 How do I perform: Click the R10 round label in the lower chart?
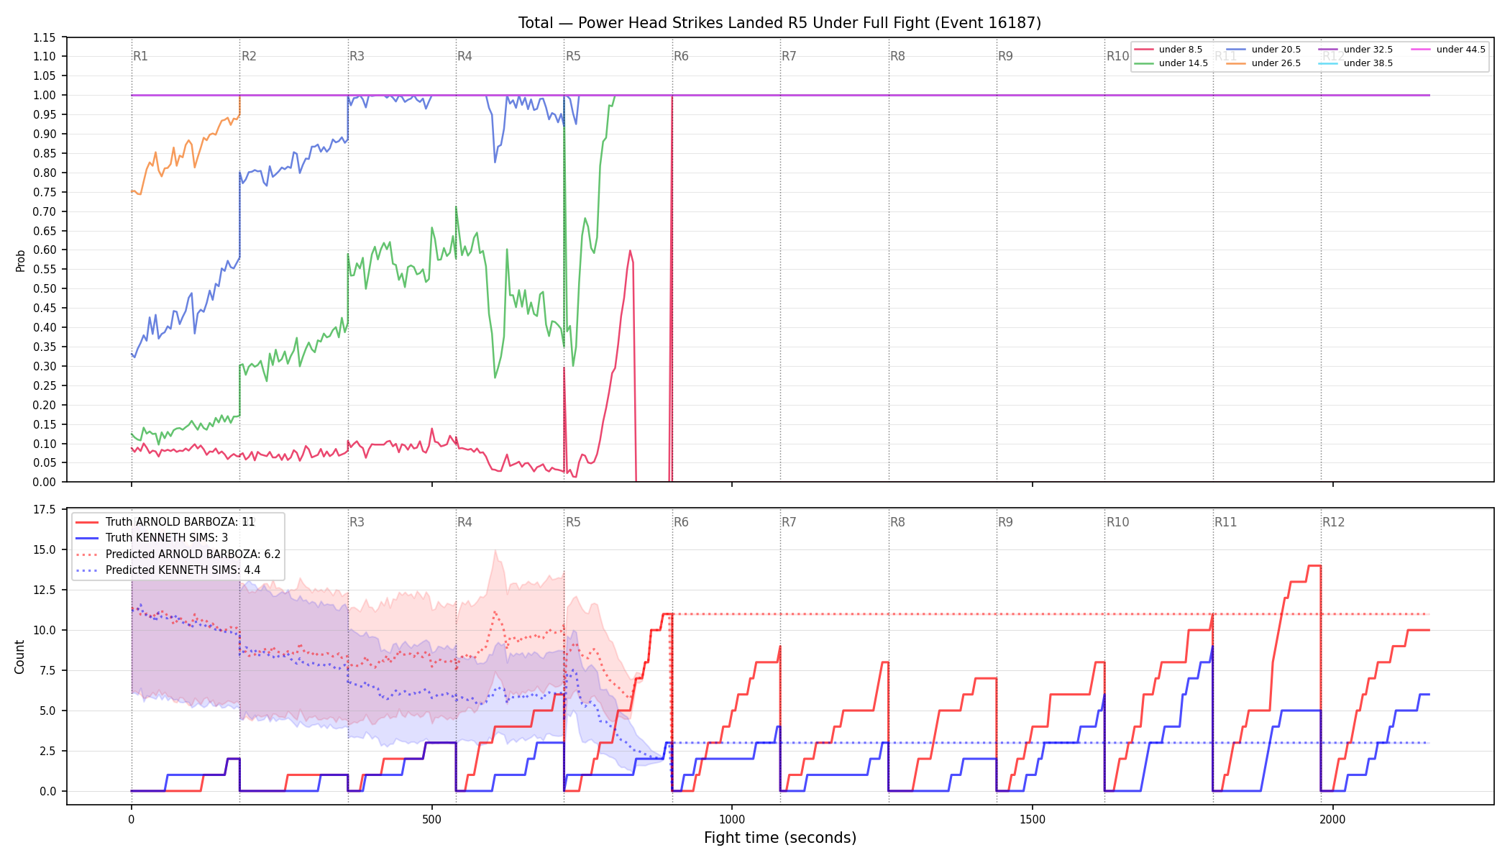pos(1117,522)
